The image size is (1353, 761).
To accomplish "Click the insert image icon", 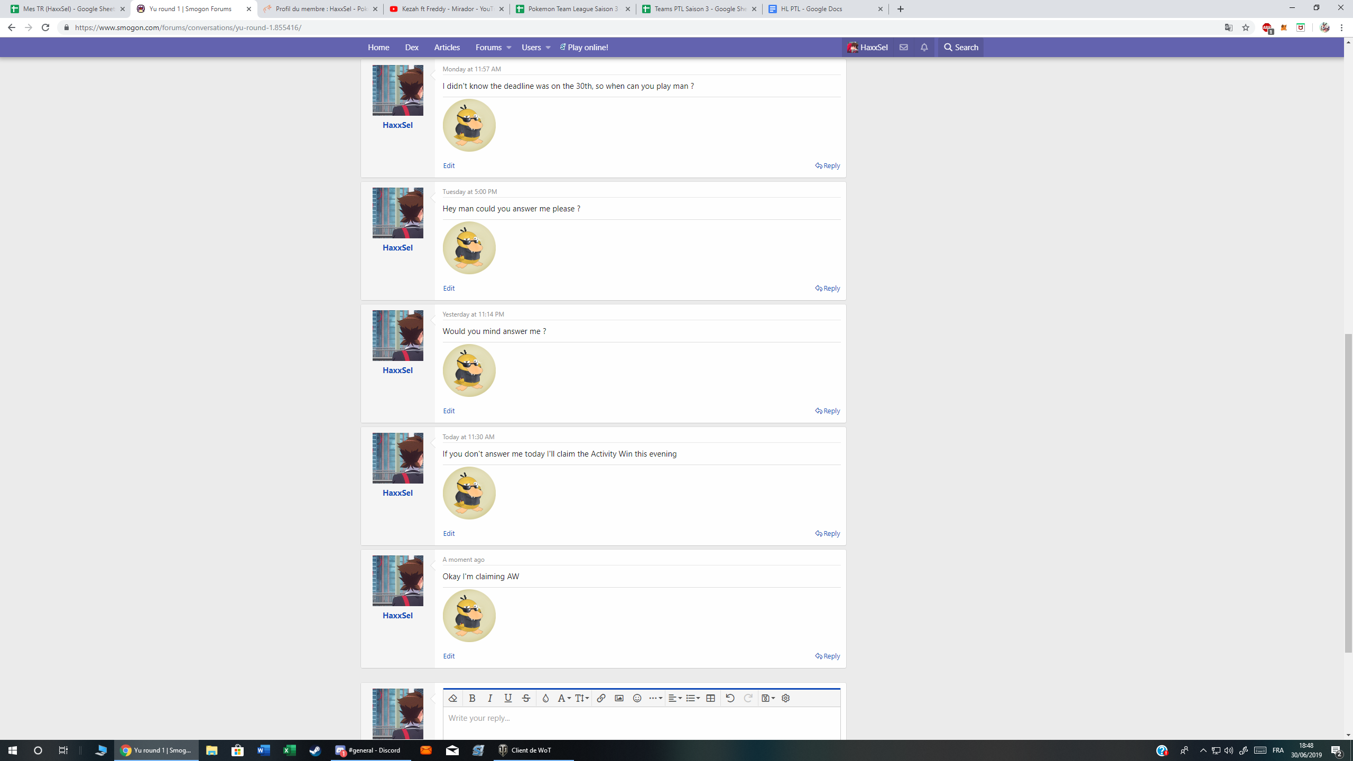I will pyautogui.click(x=619, y=698).
